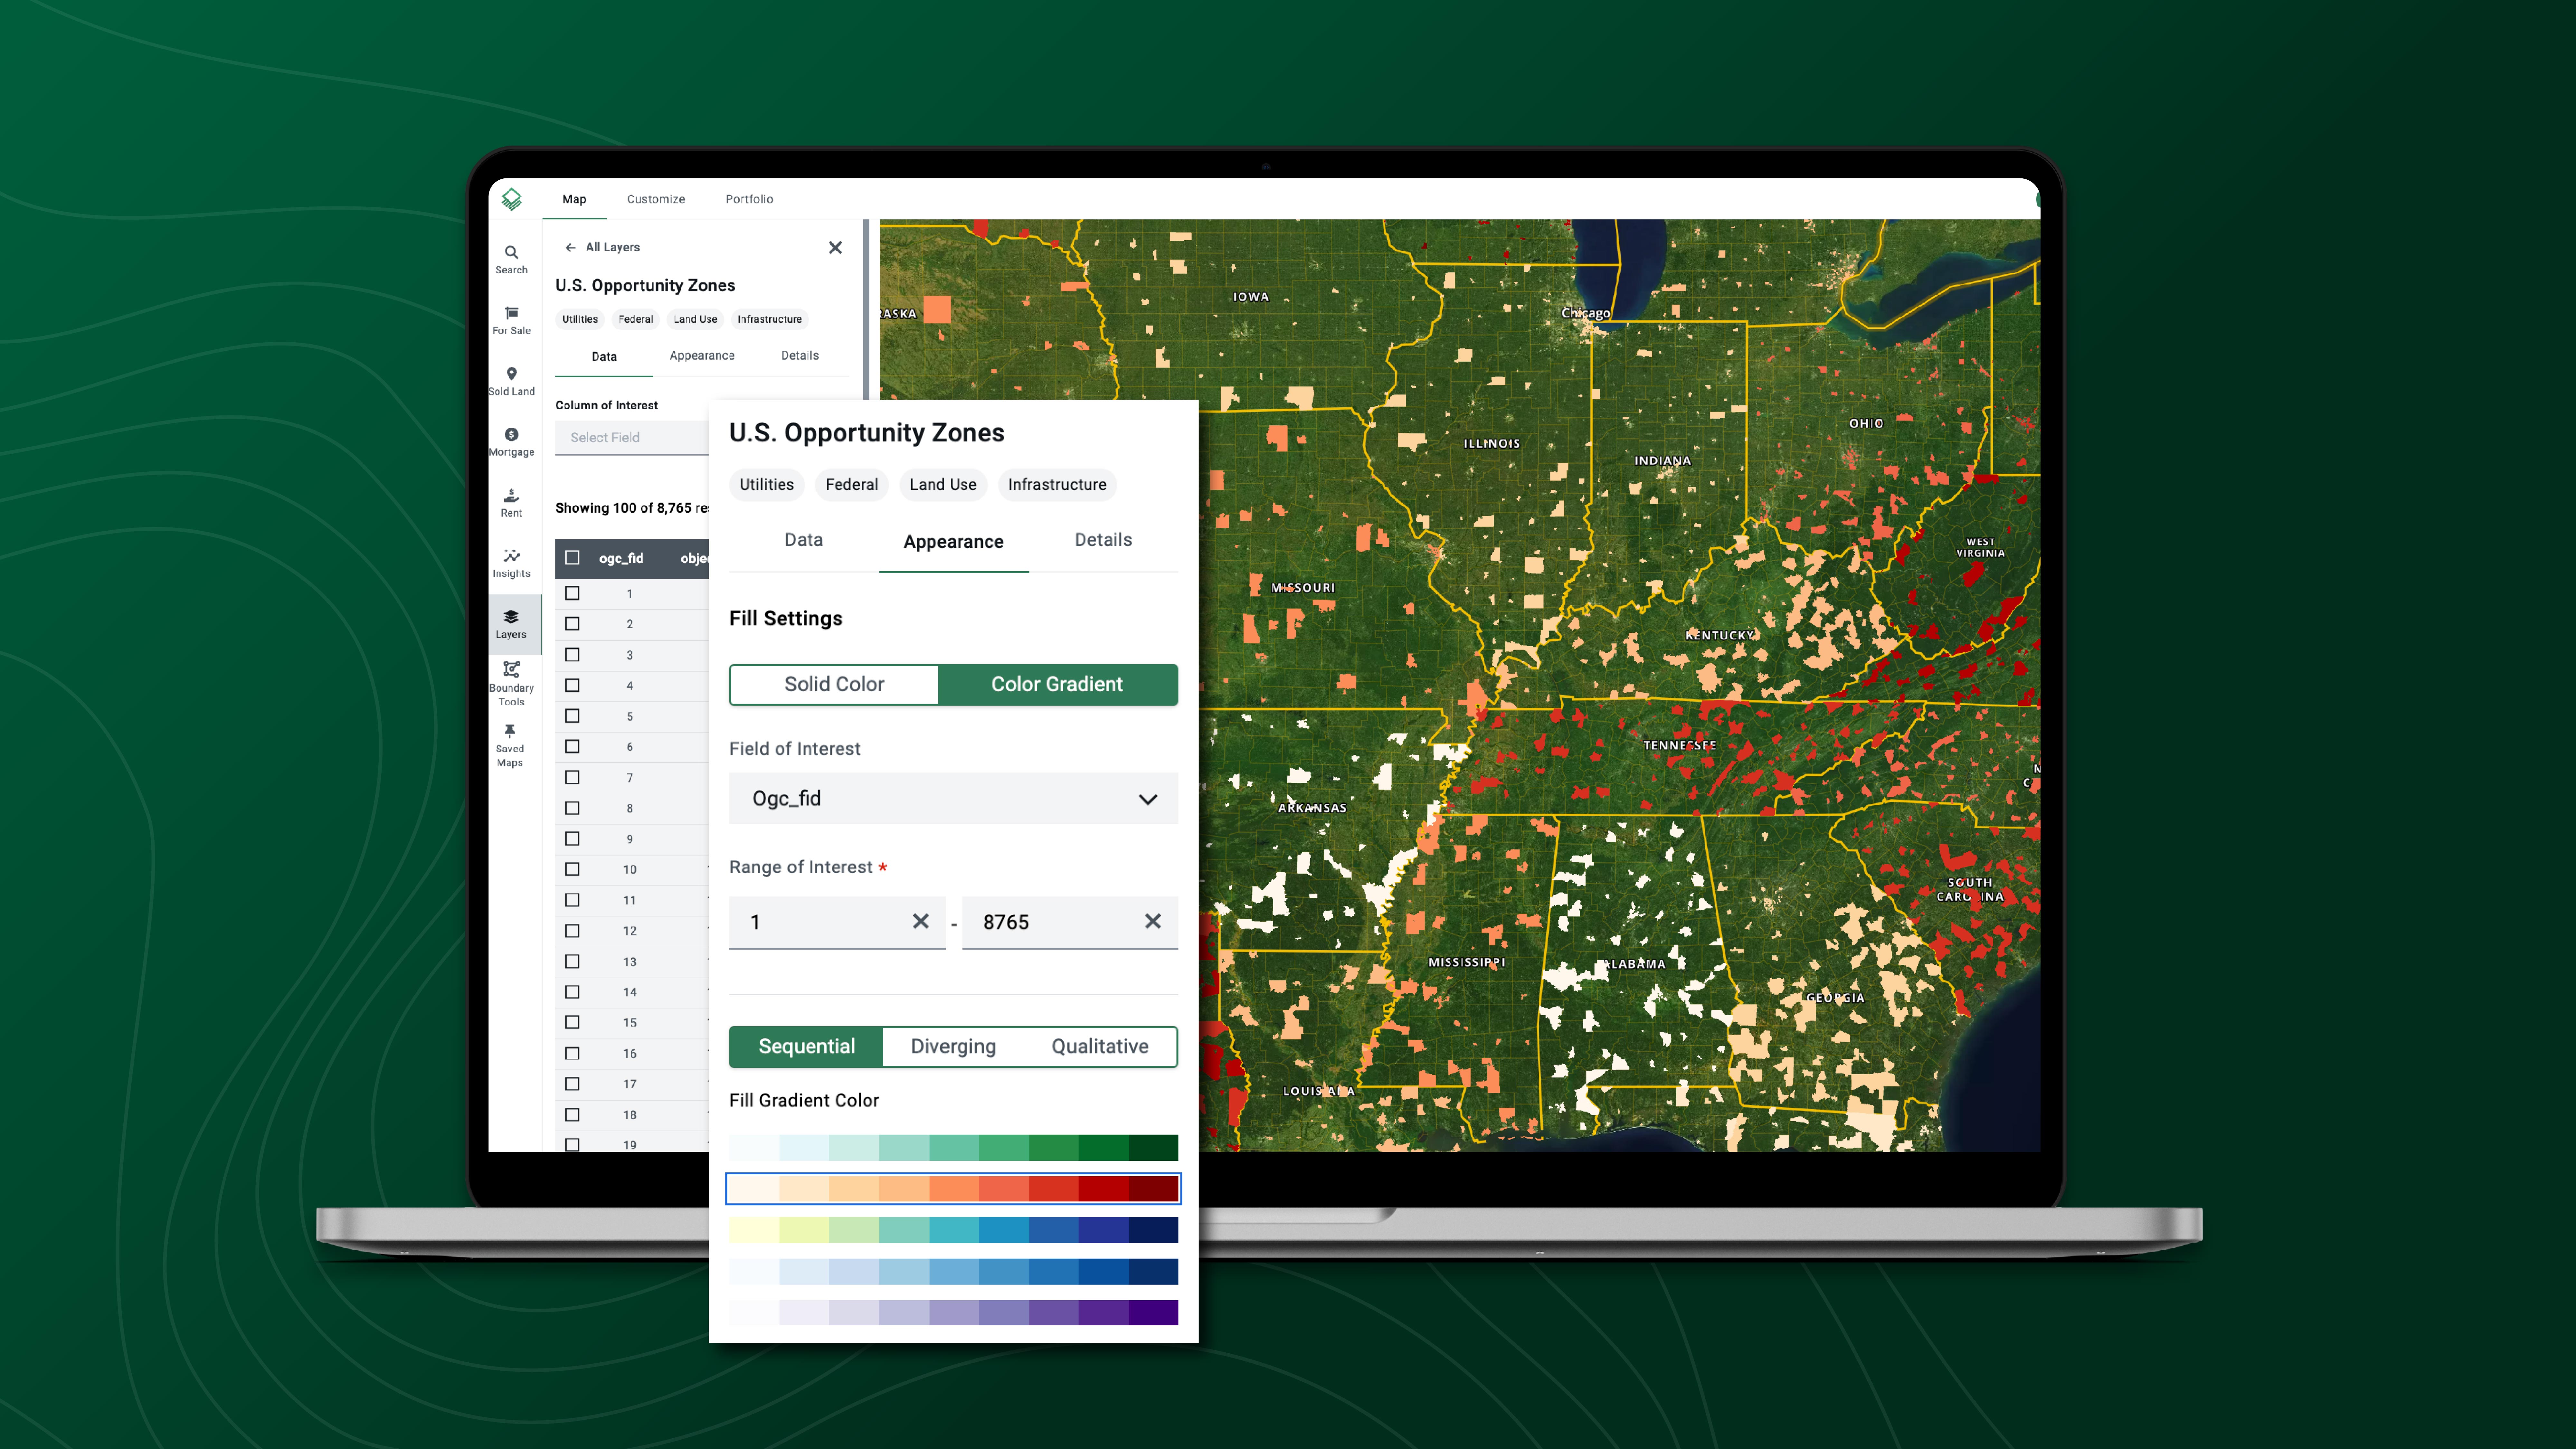Click the Chicago label on map

(x=1586, y=313)
